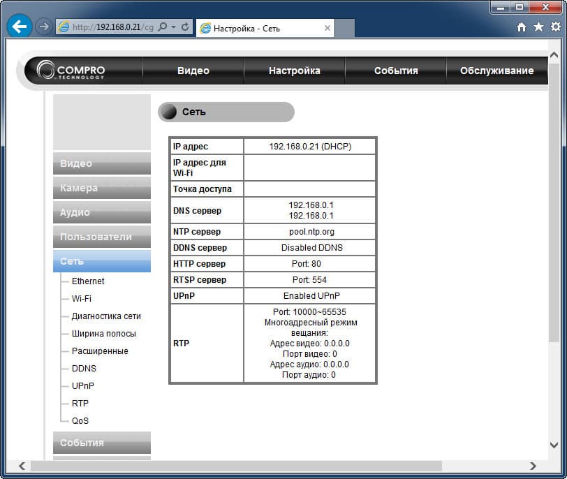567x479 pixels.
Task: Open the Настройка top menu
Action: [x=295, y=71]
